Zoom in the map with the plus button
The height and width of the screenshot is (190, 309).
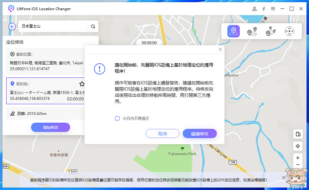click(298, 158)
